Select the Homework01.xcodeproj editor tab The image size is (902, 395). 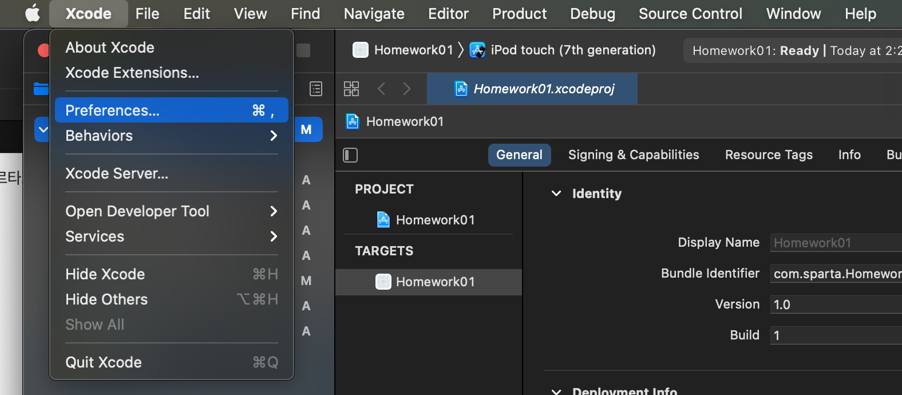pyautogui.click(x=532, y=89)
